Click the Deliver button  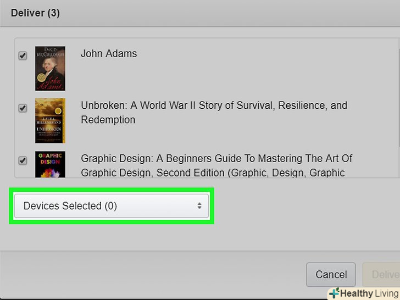pos(381,274)
